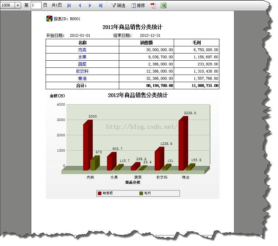278x246 pixels.
Task: Click the 675 肉类 profit bar
Action: (x=95, y=163)
